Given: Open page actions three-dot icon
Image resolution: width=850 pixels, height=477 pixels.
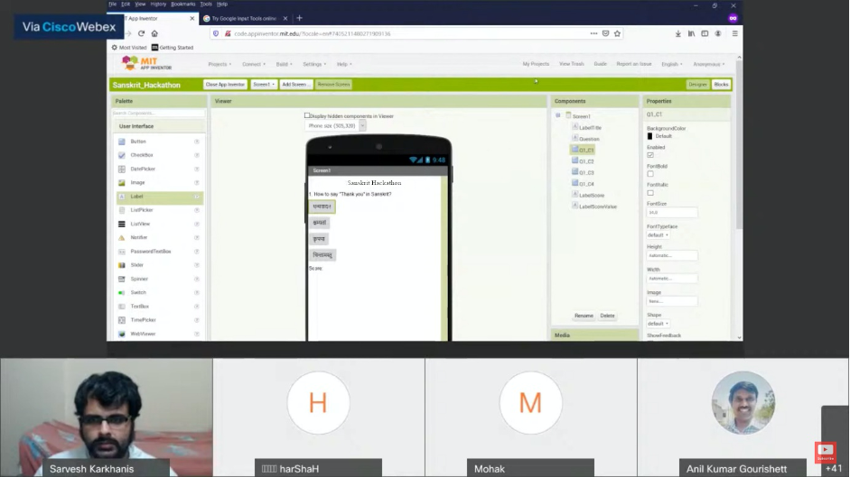Looking at the screenshot, I should pyautogui.click(x=593, y=33).
